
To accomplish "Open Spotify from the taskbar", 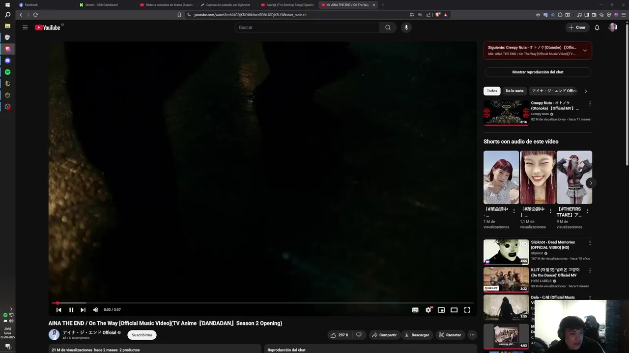I will 7,72.
